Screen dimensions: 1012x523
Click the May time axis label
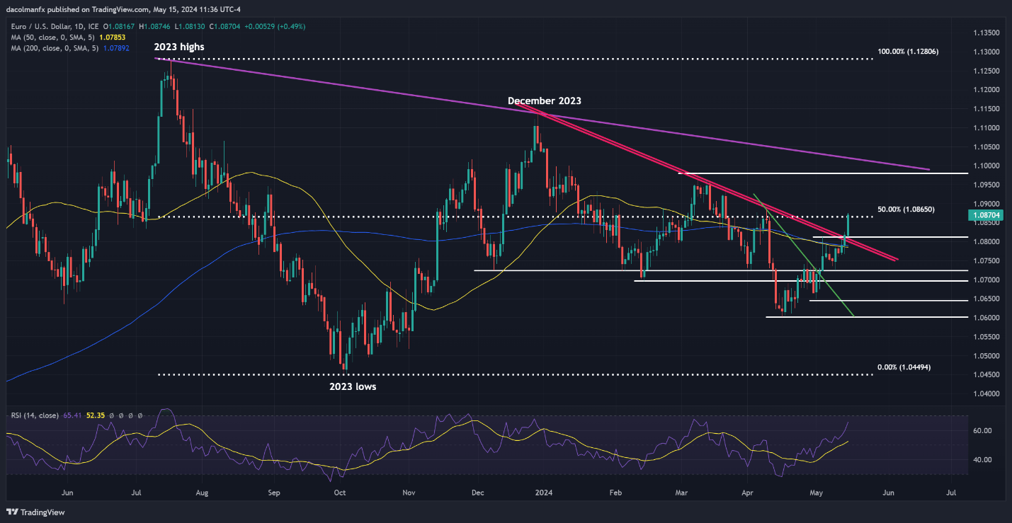[817, 491]
